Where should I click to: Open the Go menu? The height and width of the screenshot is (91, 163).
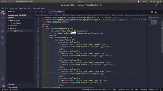point(25,8)
